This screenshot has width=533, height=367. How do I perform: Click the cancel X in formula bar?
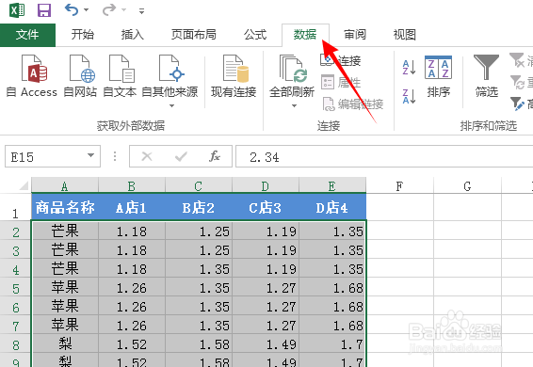pyautogui.click(x=147, y=156)
